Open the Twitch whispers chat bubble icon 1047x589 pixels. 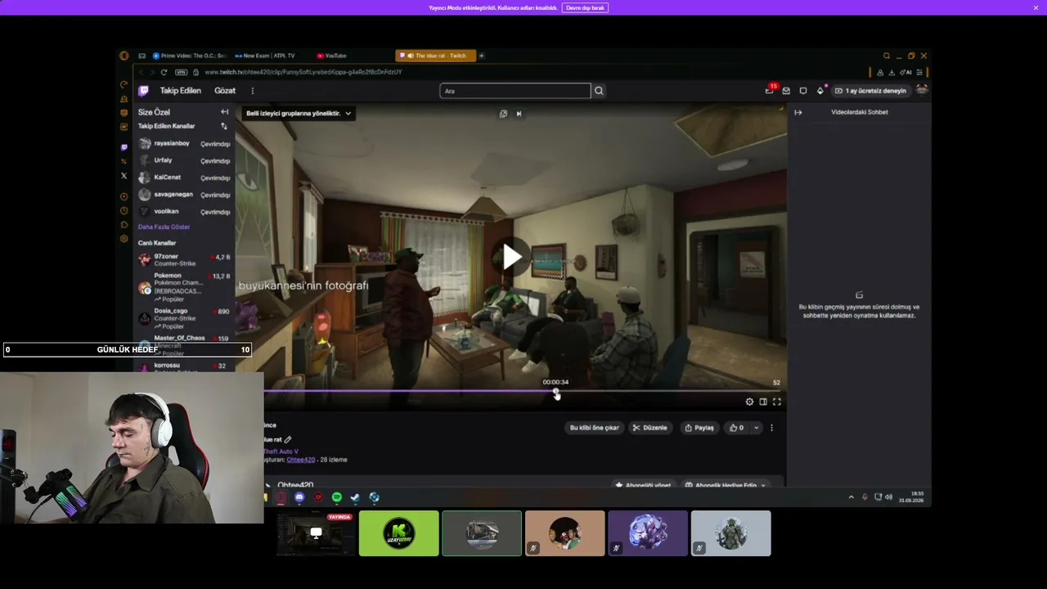tap(803, 91)
